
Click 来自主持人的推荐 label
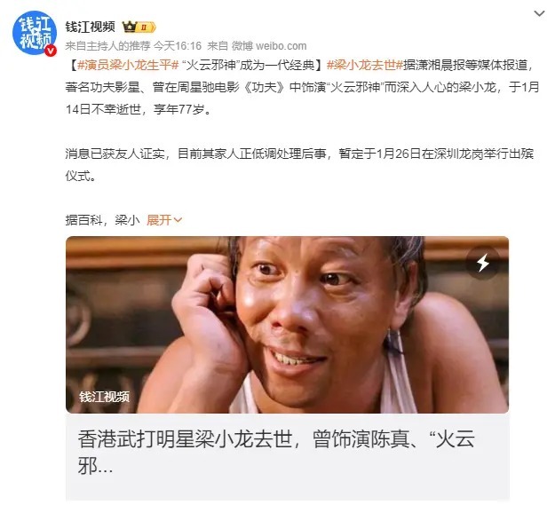(x=108, y=45)
